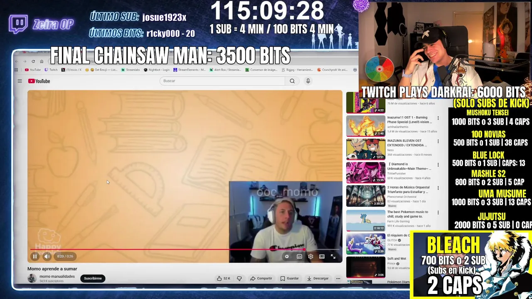Click the browser forward arrow

25,61
